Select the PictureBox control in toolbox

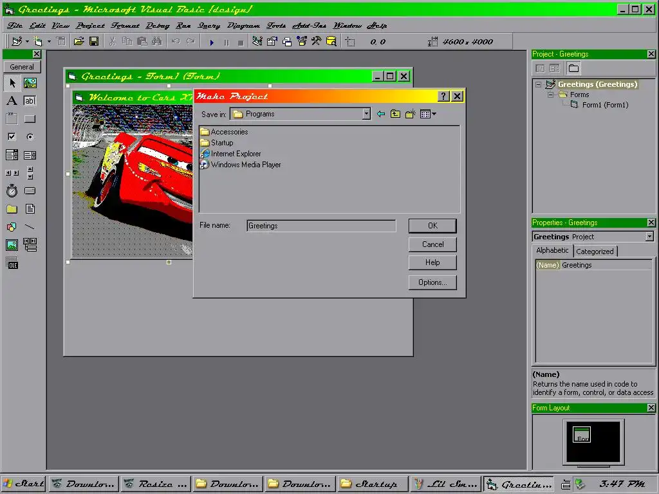(x=30, y=83)
